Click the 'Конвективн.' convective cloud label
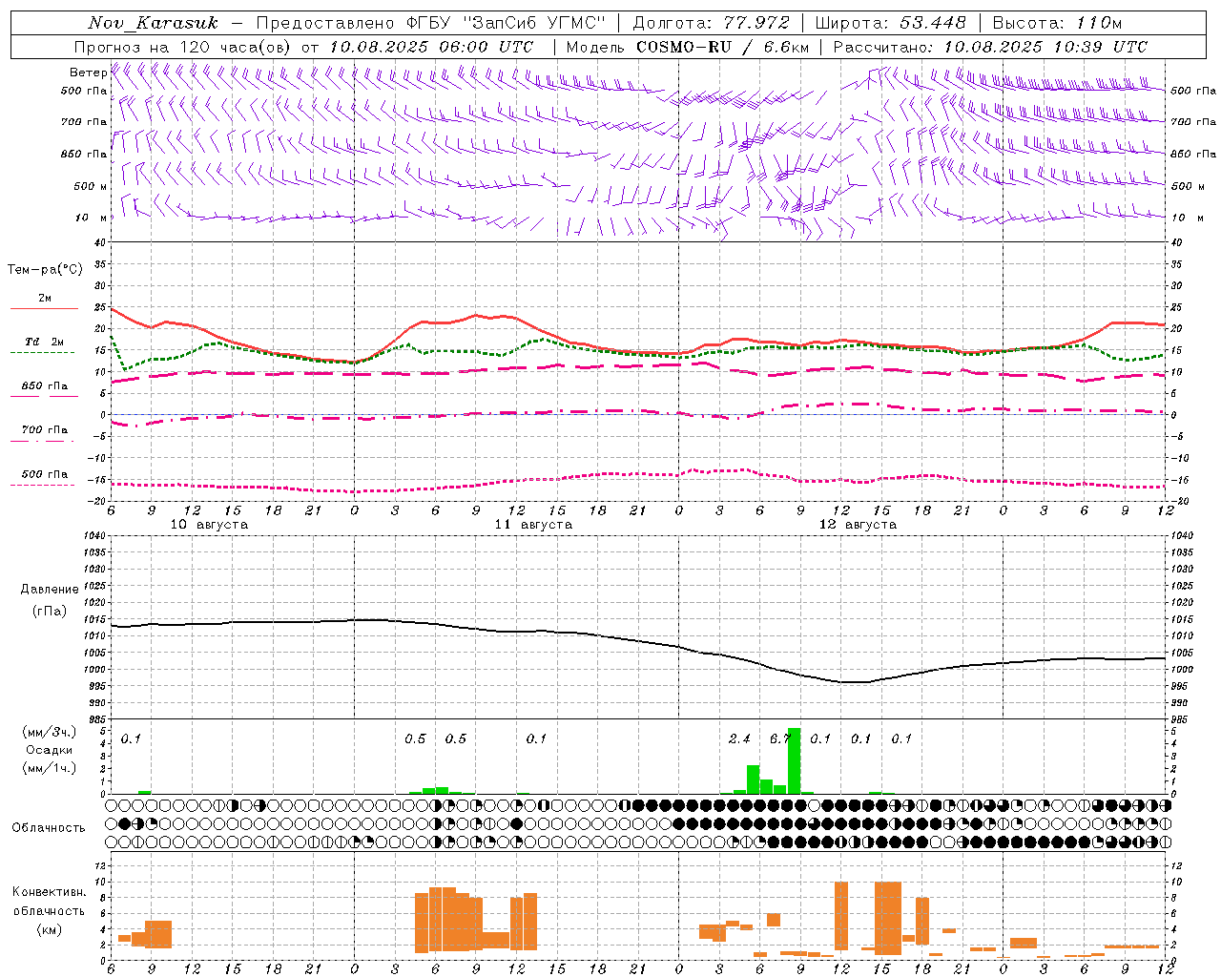1221x977 pixels. 49,892
